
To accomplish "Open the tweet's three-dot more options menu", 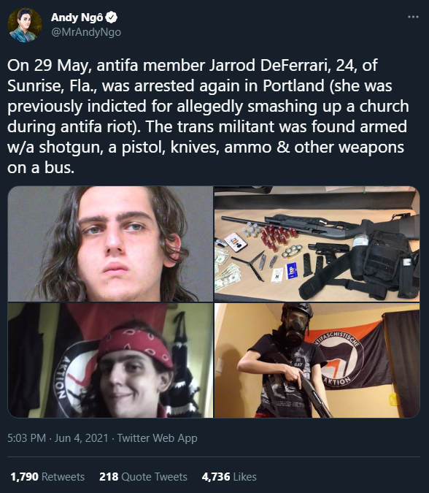I will (x=413, y=17).
